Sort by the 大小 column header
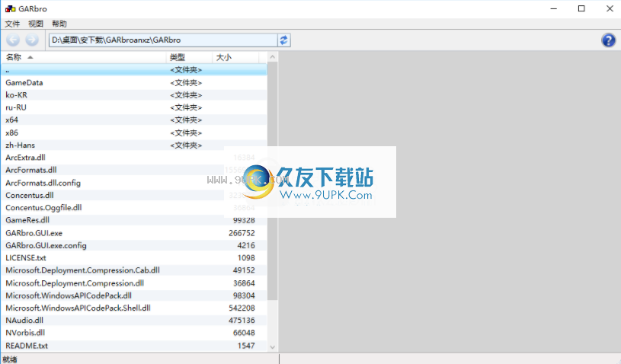This screenshot has height=364, width=621. pos(235,57)
